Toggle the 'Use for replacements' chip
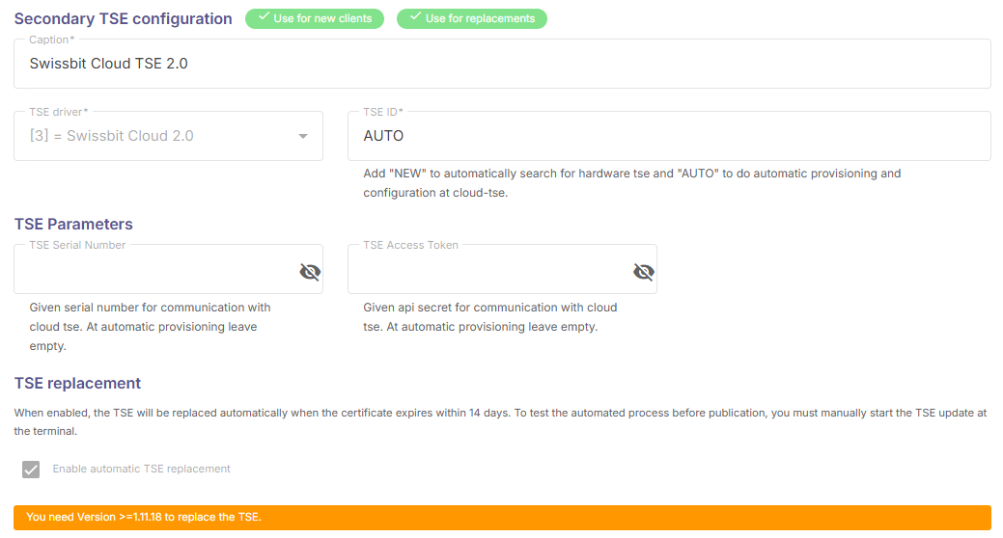 (471, 18)
